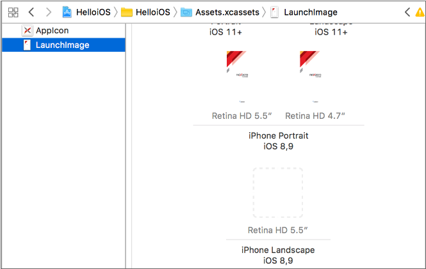Click the iPhone Landscape iOS 8,9 label
The height and width of the screenshot is (269, 426).
coord(278,255)
